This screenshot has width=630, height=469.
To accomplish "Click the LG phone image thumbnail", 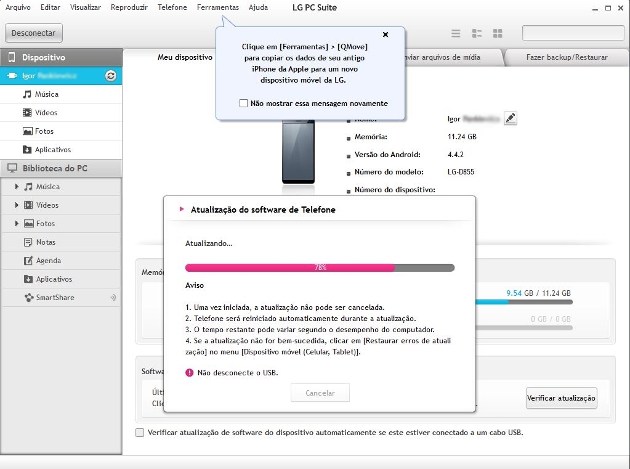I will pyautogui.click(x=298, y=152).
